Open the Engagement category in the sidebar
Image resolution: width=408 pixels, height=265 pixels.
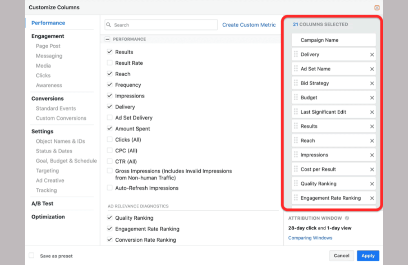[48, 36]
